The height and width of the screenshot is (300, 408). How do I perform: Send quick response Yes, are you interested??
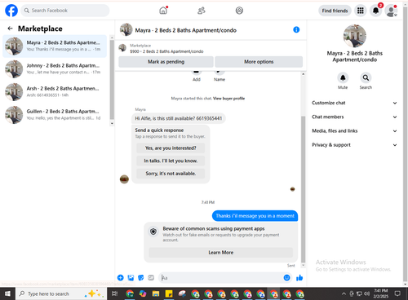click(x=171, y=148)
